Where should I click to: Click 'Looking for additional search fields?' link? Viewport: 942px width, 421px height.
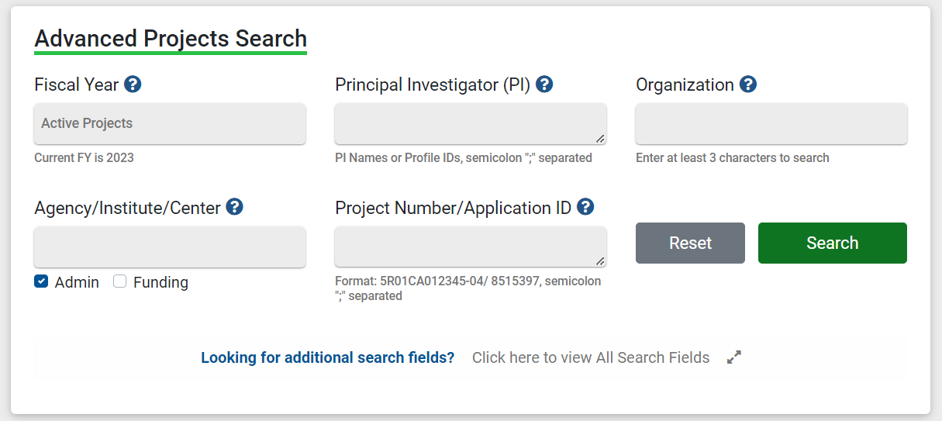coord(327,357)
